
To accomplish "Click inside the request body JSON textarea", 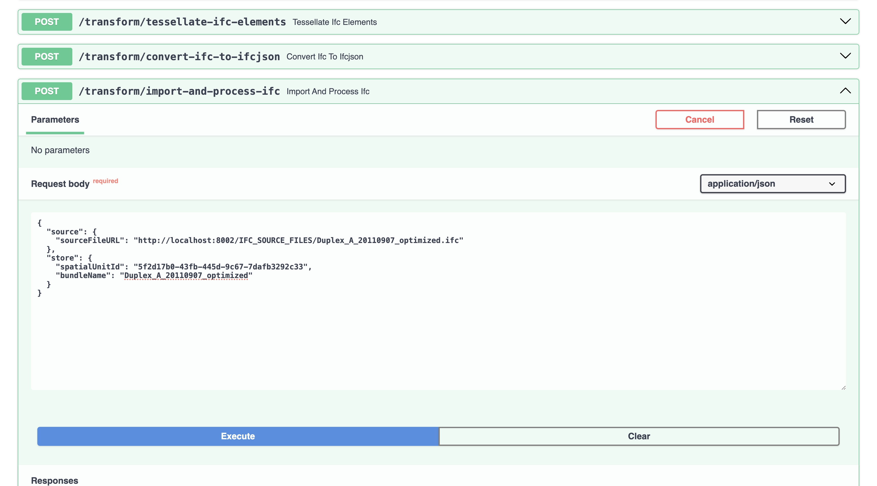I will click(x=438, y=301).
